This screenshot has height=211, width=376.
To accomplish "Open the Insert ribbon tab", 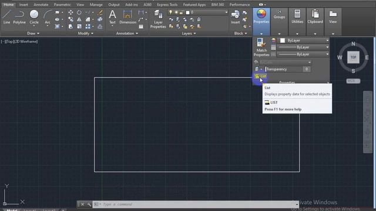I will coord(23,5).
